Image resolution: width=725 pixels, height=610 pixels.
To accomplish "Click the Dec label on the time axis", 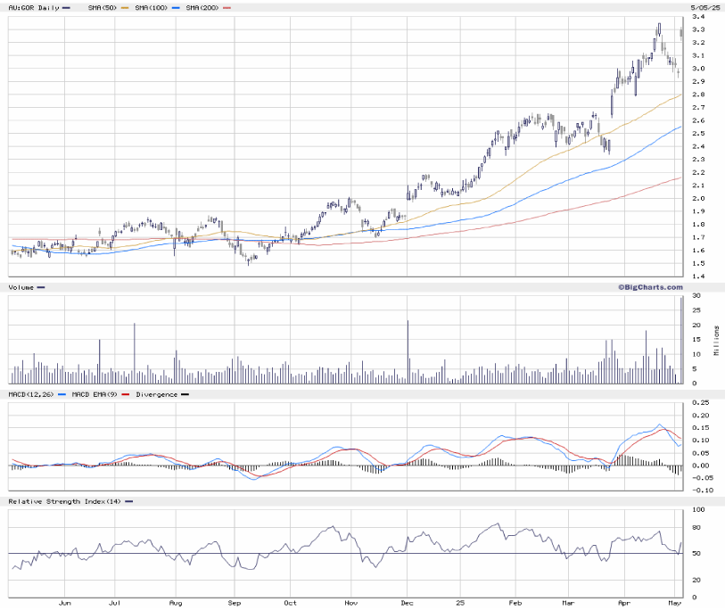I will (409, 603).
